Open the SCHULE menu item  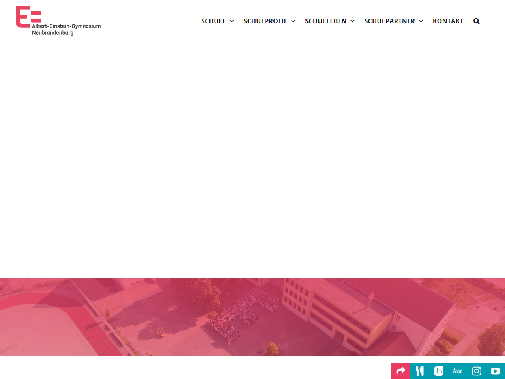pyautogui.click(x=213, y=21)
